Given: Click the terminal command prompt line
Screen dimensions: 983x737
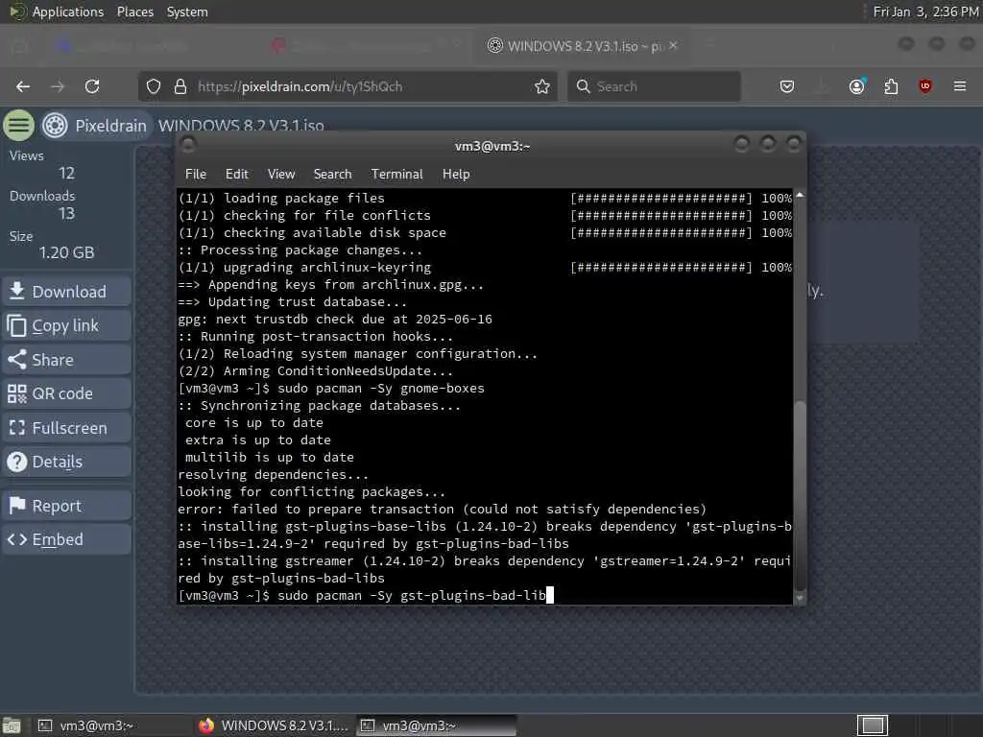Looking at the screenshot, I should (x=366, y=595).
